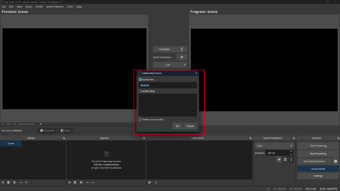Click the Properties button
The width and height of the screenshot is (340, 191).
coord(47,131)
